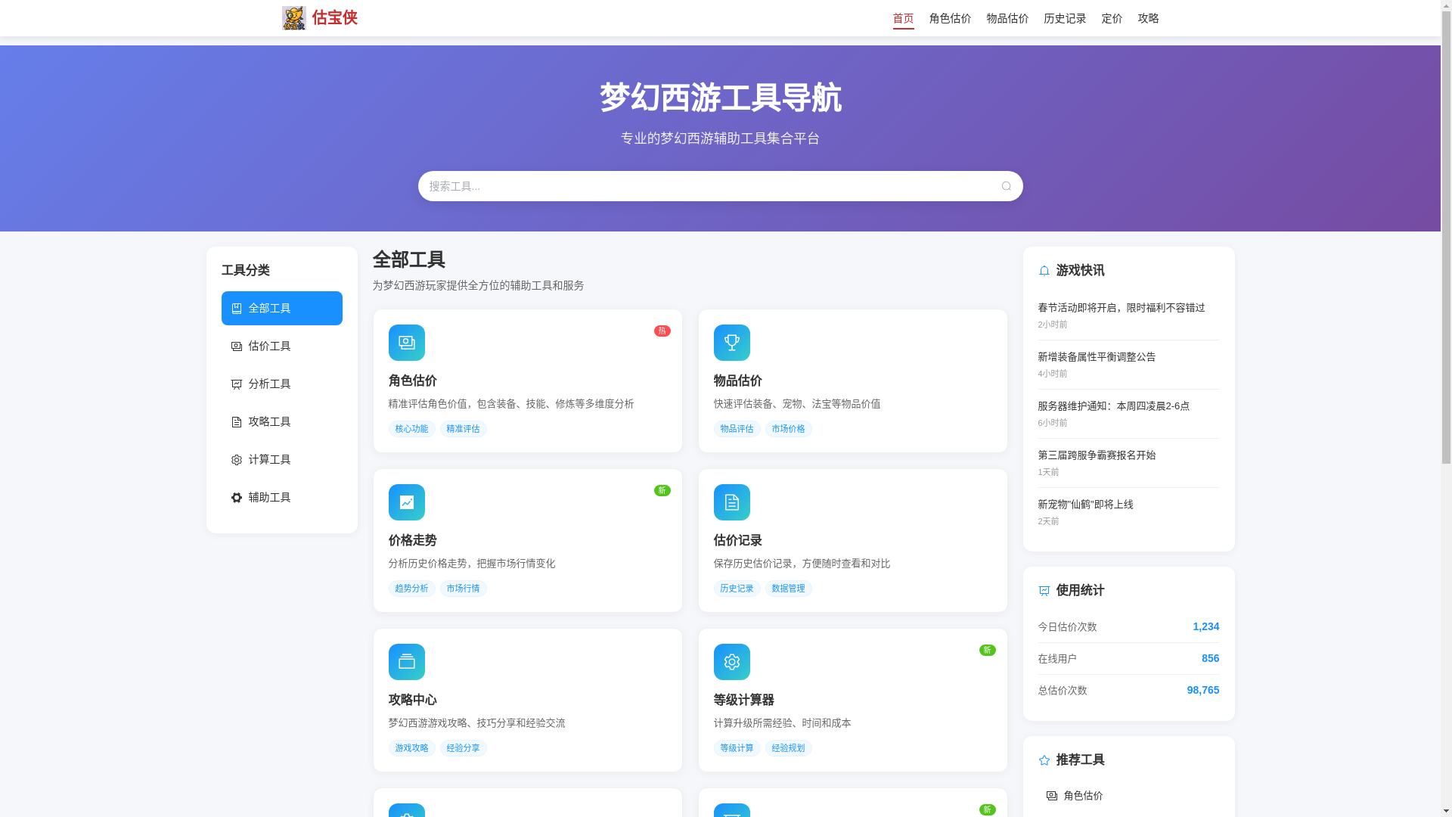1452x817 pixels.
Task: Open the 攻略中心 card title
Action: 412,700
